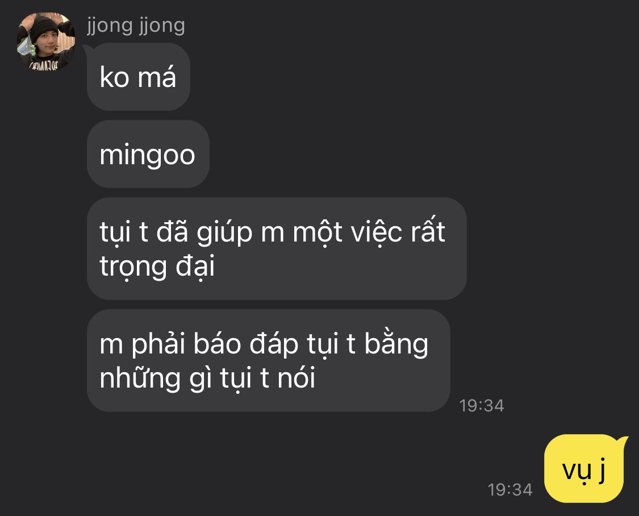Tap the message starting "m phải báo đáp"
Screen dimensions: 639x516
[x=269, y=360]
